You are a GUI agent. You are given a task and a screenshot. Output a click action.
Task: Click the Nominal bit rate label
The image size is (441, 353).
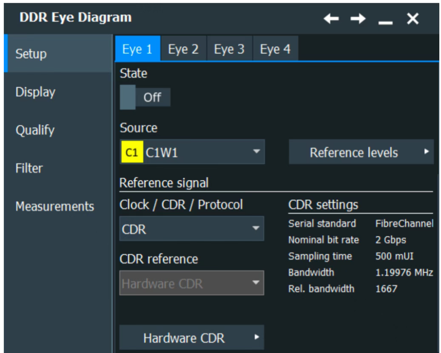(x=324, y=240)
